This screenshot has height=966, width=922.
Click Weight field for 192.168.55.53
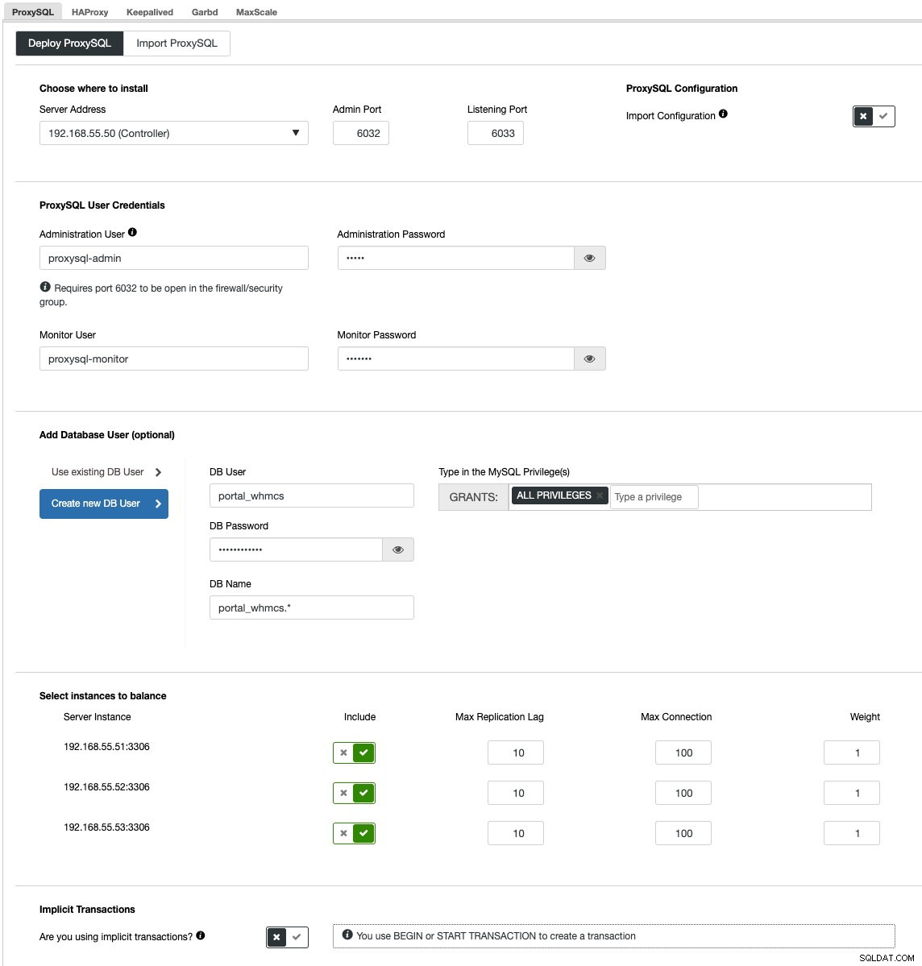point(852,833)
